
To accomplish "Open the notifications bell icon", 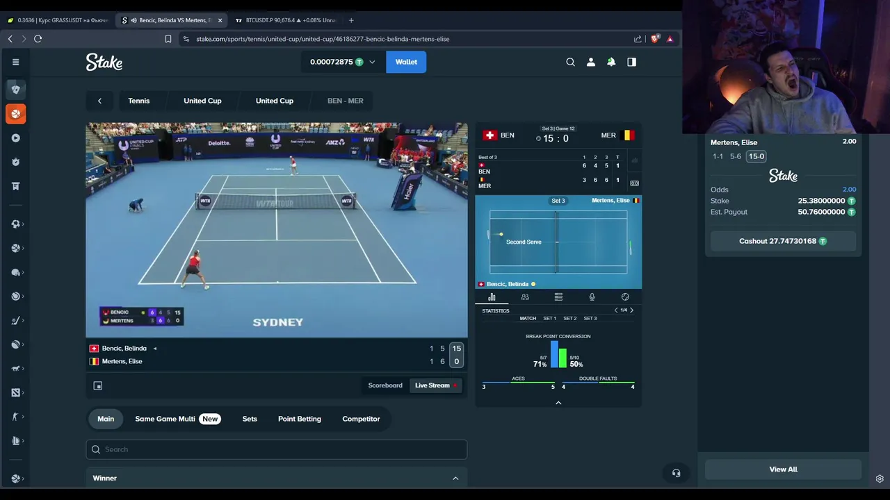I will tap(611, 62).
